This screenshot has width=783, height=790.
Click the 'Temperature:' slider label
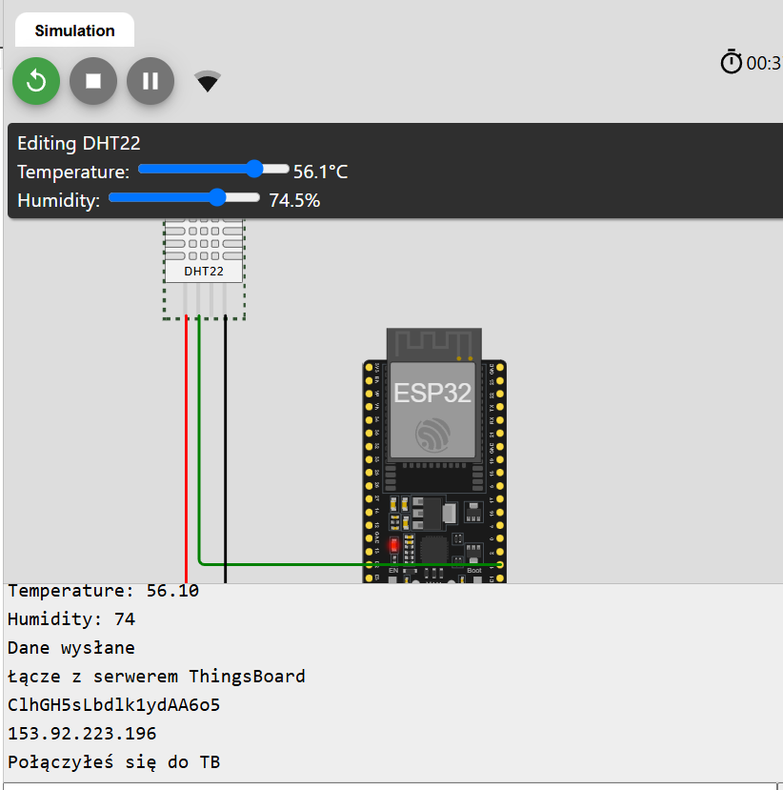pyautogui.click(x=73, y=172)
